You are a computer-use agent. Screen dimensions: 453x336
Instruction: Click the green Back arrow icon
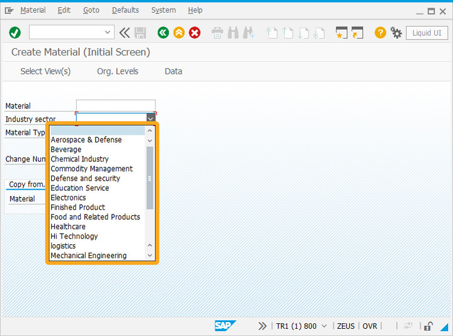pyautogui.click(x=163, y=33)
